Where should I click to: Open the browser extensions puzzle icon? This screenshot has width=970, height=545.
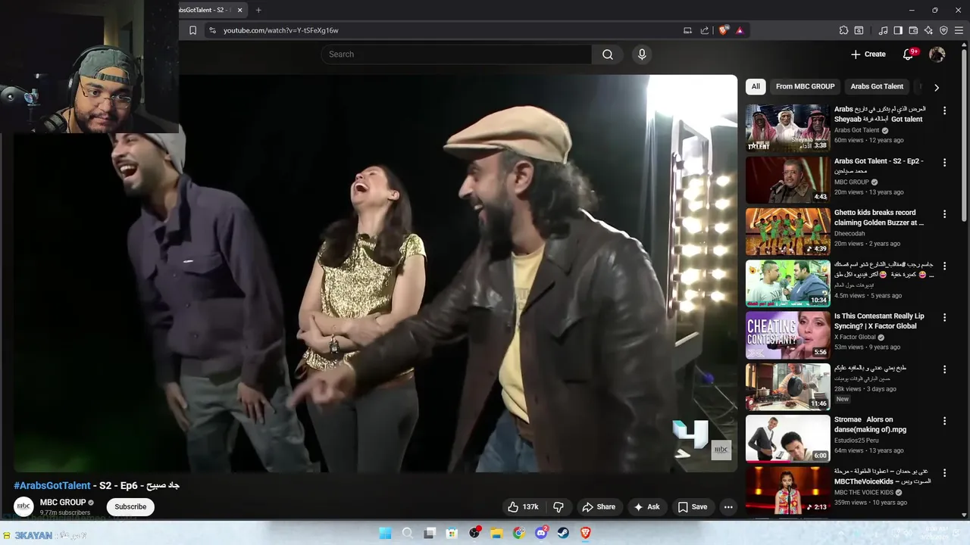843,30
